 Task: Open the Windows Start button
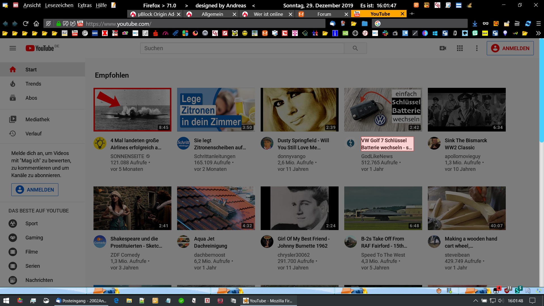(x=6, y=301)
